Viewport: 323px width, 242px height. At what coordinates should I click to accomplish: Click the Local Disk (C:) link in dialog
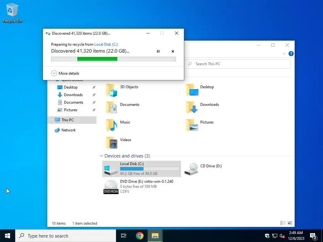tap(106, 44)
